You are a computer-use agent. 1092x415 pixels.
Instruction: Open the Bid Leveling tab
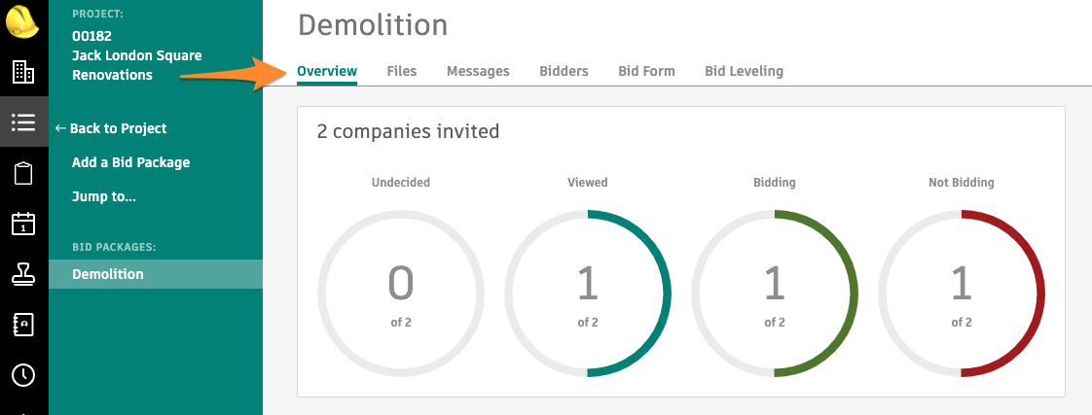click(744, 71)
